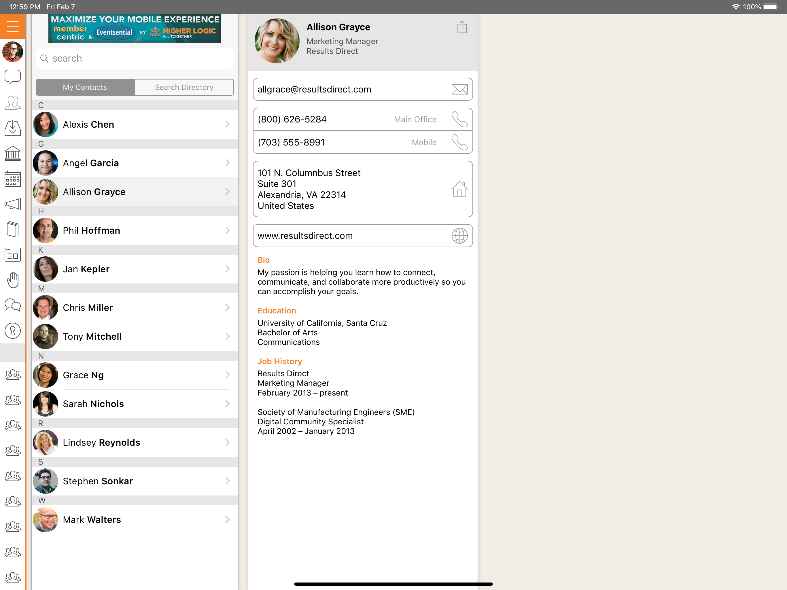Select contact Stephen Sonkar
This screenshot has width=787, height=590.
point(135,481)
